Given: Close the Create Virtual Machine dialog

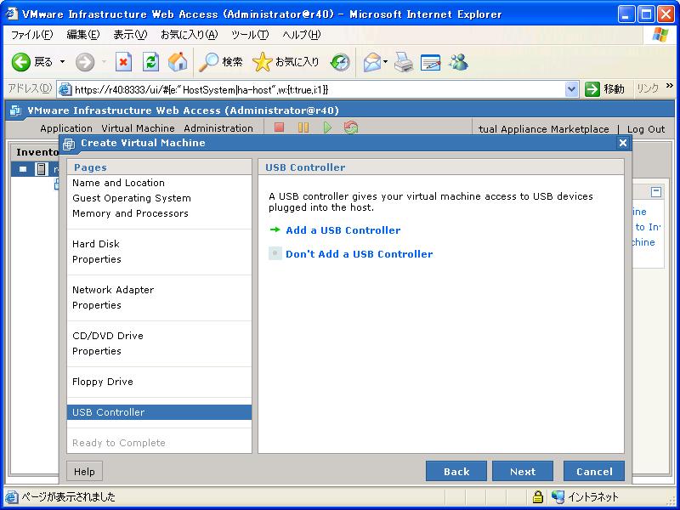Looking at the screenshot, I should pyautogui.click(x=623, y=143).
